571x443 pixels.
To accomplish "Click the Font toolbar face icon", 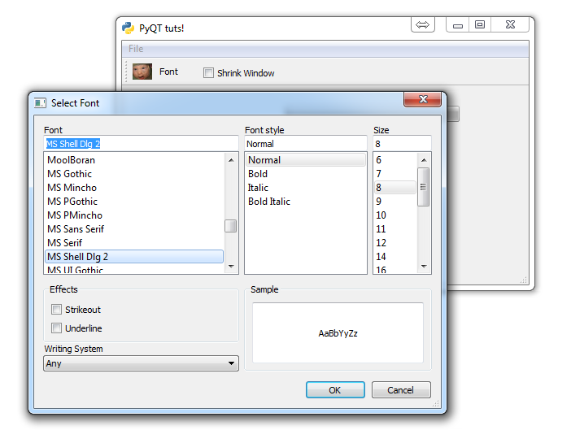I will point(142,72).
